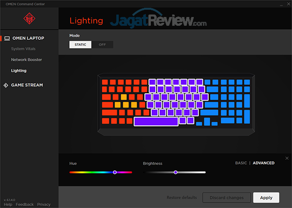Switch to BASIC lighting view

pos(241,163)
